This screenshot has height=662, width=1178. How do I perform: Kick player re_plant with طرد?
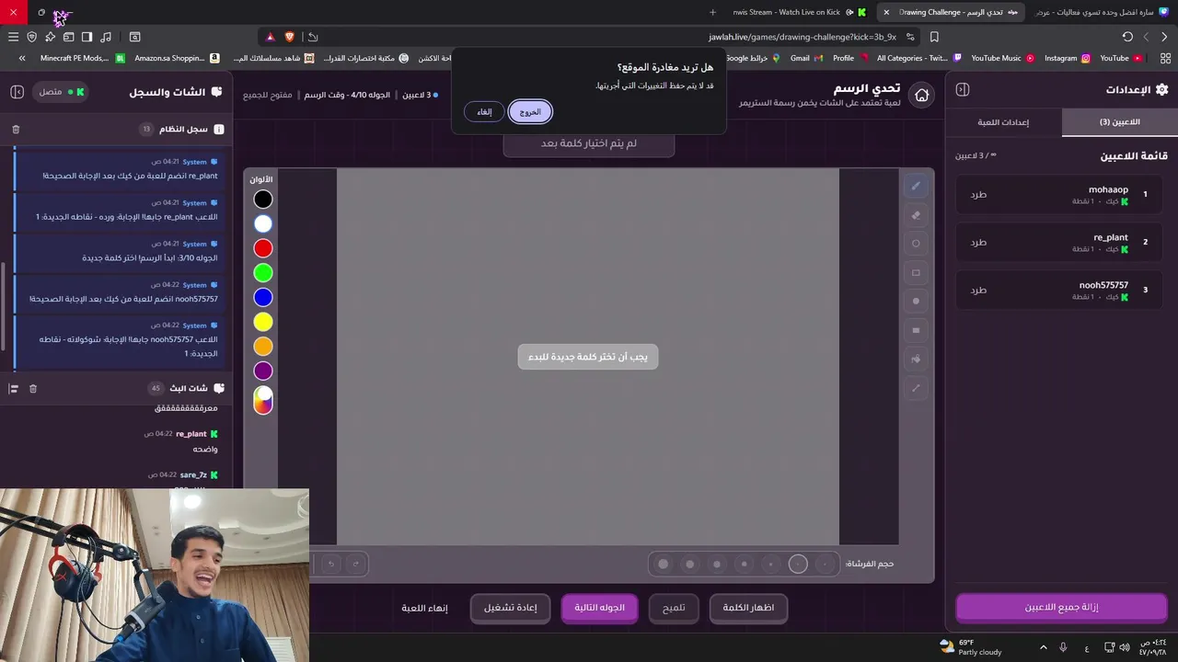pos(978,242)
